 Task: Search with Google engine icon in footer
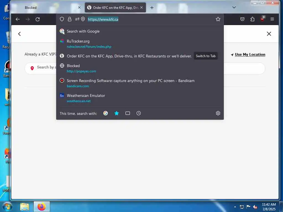[106, 113]
